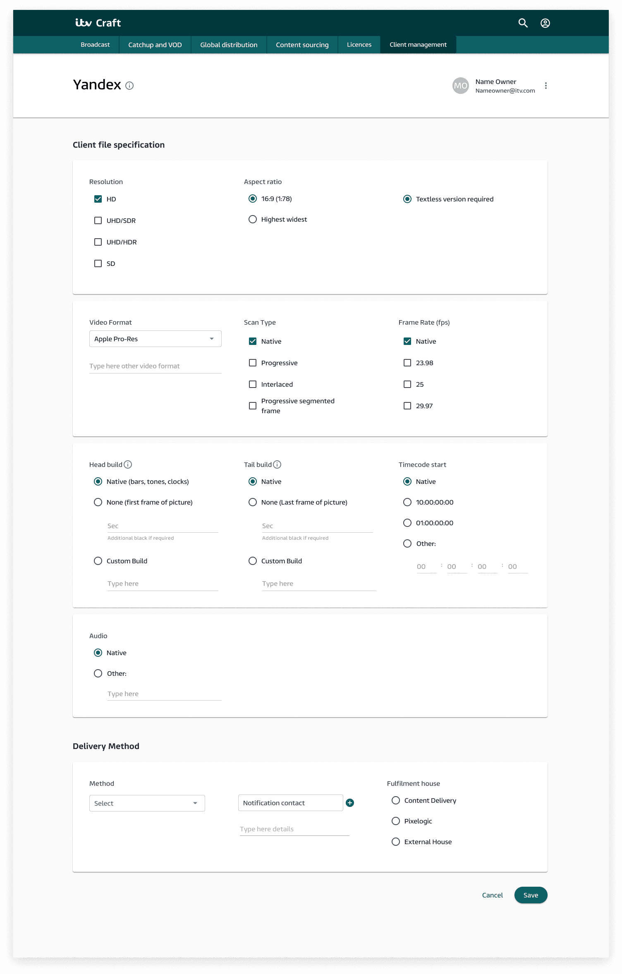Check the Interlaced scan type
622x974 pixels.
[253, 384]
